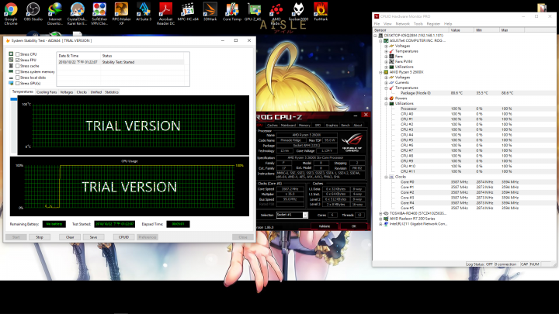The image size is (559, 314).
Task: Collapse the AMD Ryzen 5 2600X node
Action: 380,72
